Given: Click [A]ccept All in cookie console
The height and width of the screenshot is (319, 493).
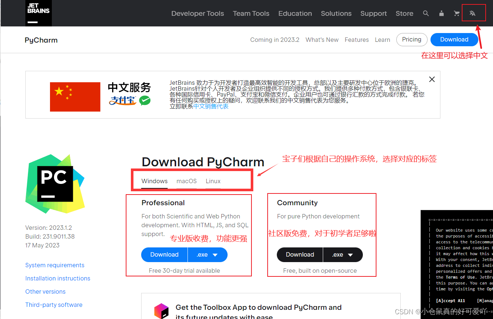Looking at the screenshot, I should (450, 301).
